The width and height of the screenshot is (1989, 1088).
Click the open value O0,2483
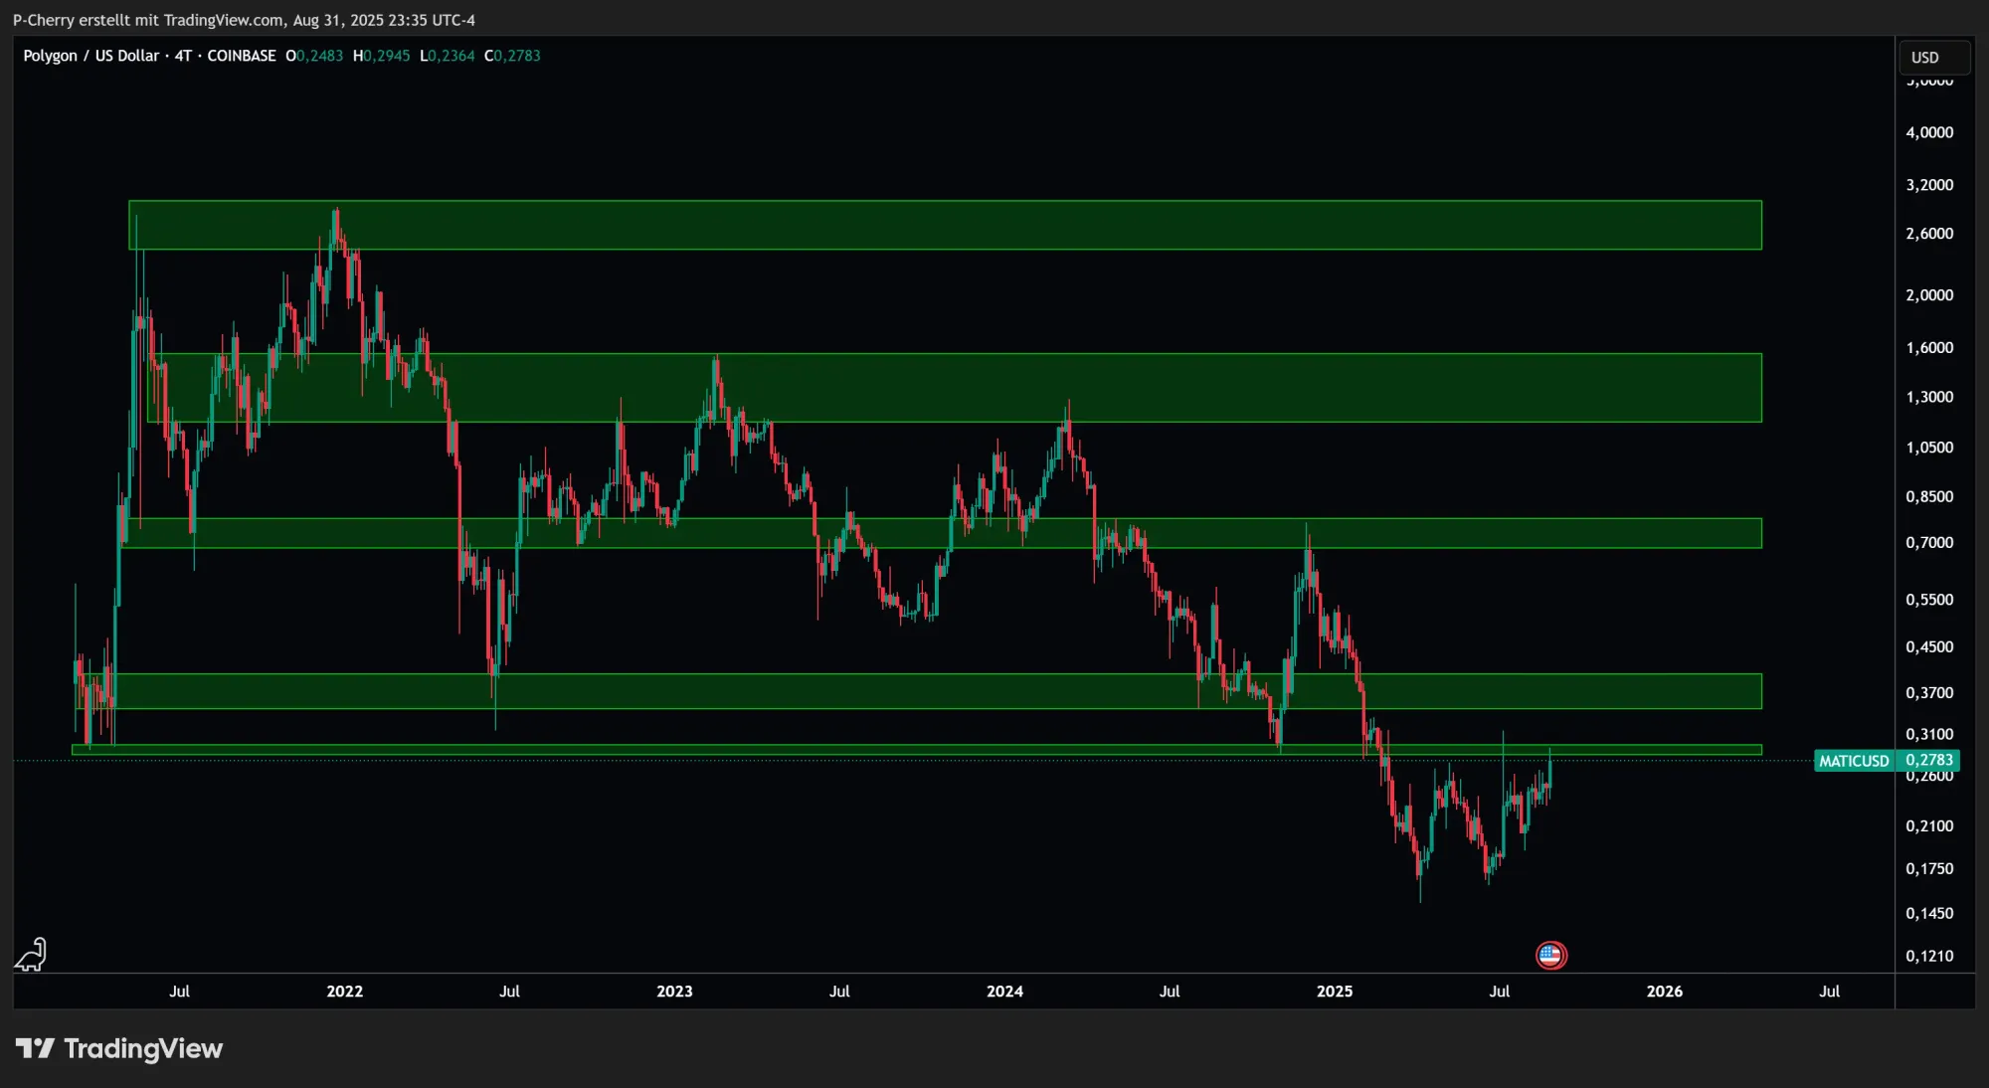314,56
